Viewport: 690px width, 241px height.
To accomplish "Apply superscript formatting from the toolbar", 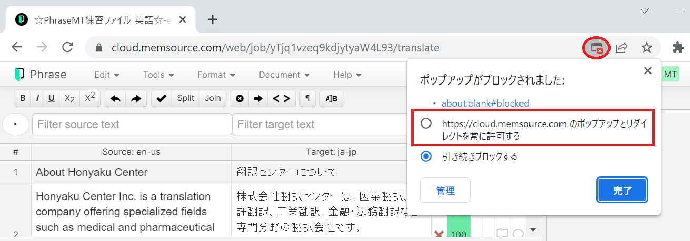I will click(89, 98).
